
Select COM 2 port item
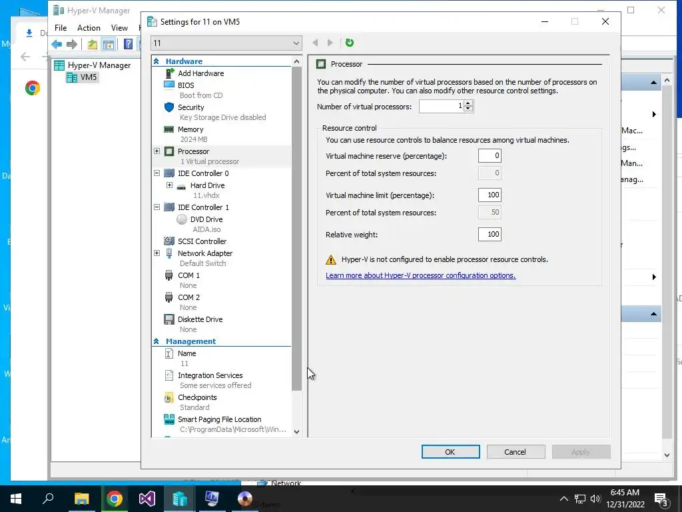pos(188,297)
